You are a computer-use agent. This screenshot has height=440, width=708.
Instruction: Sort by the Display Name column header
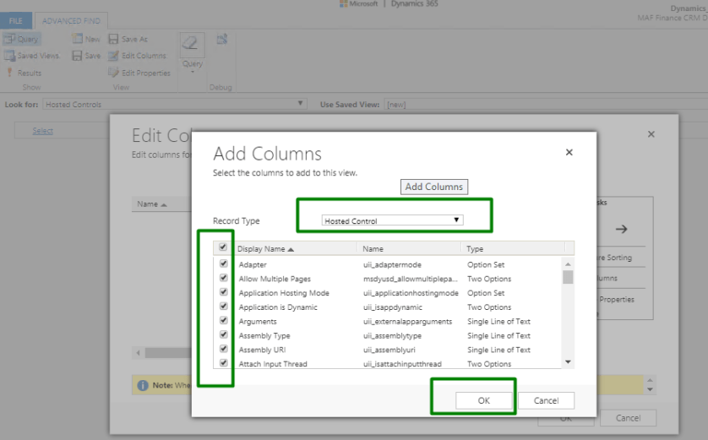(x=265, y=249)
